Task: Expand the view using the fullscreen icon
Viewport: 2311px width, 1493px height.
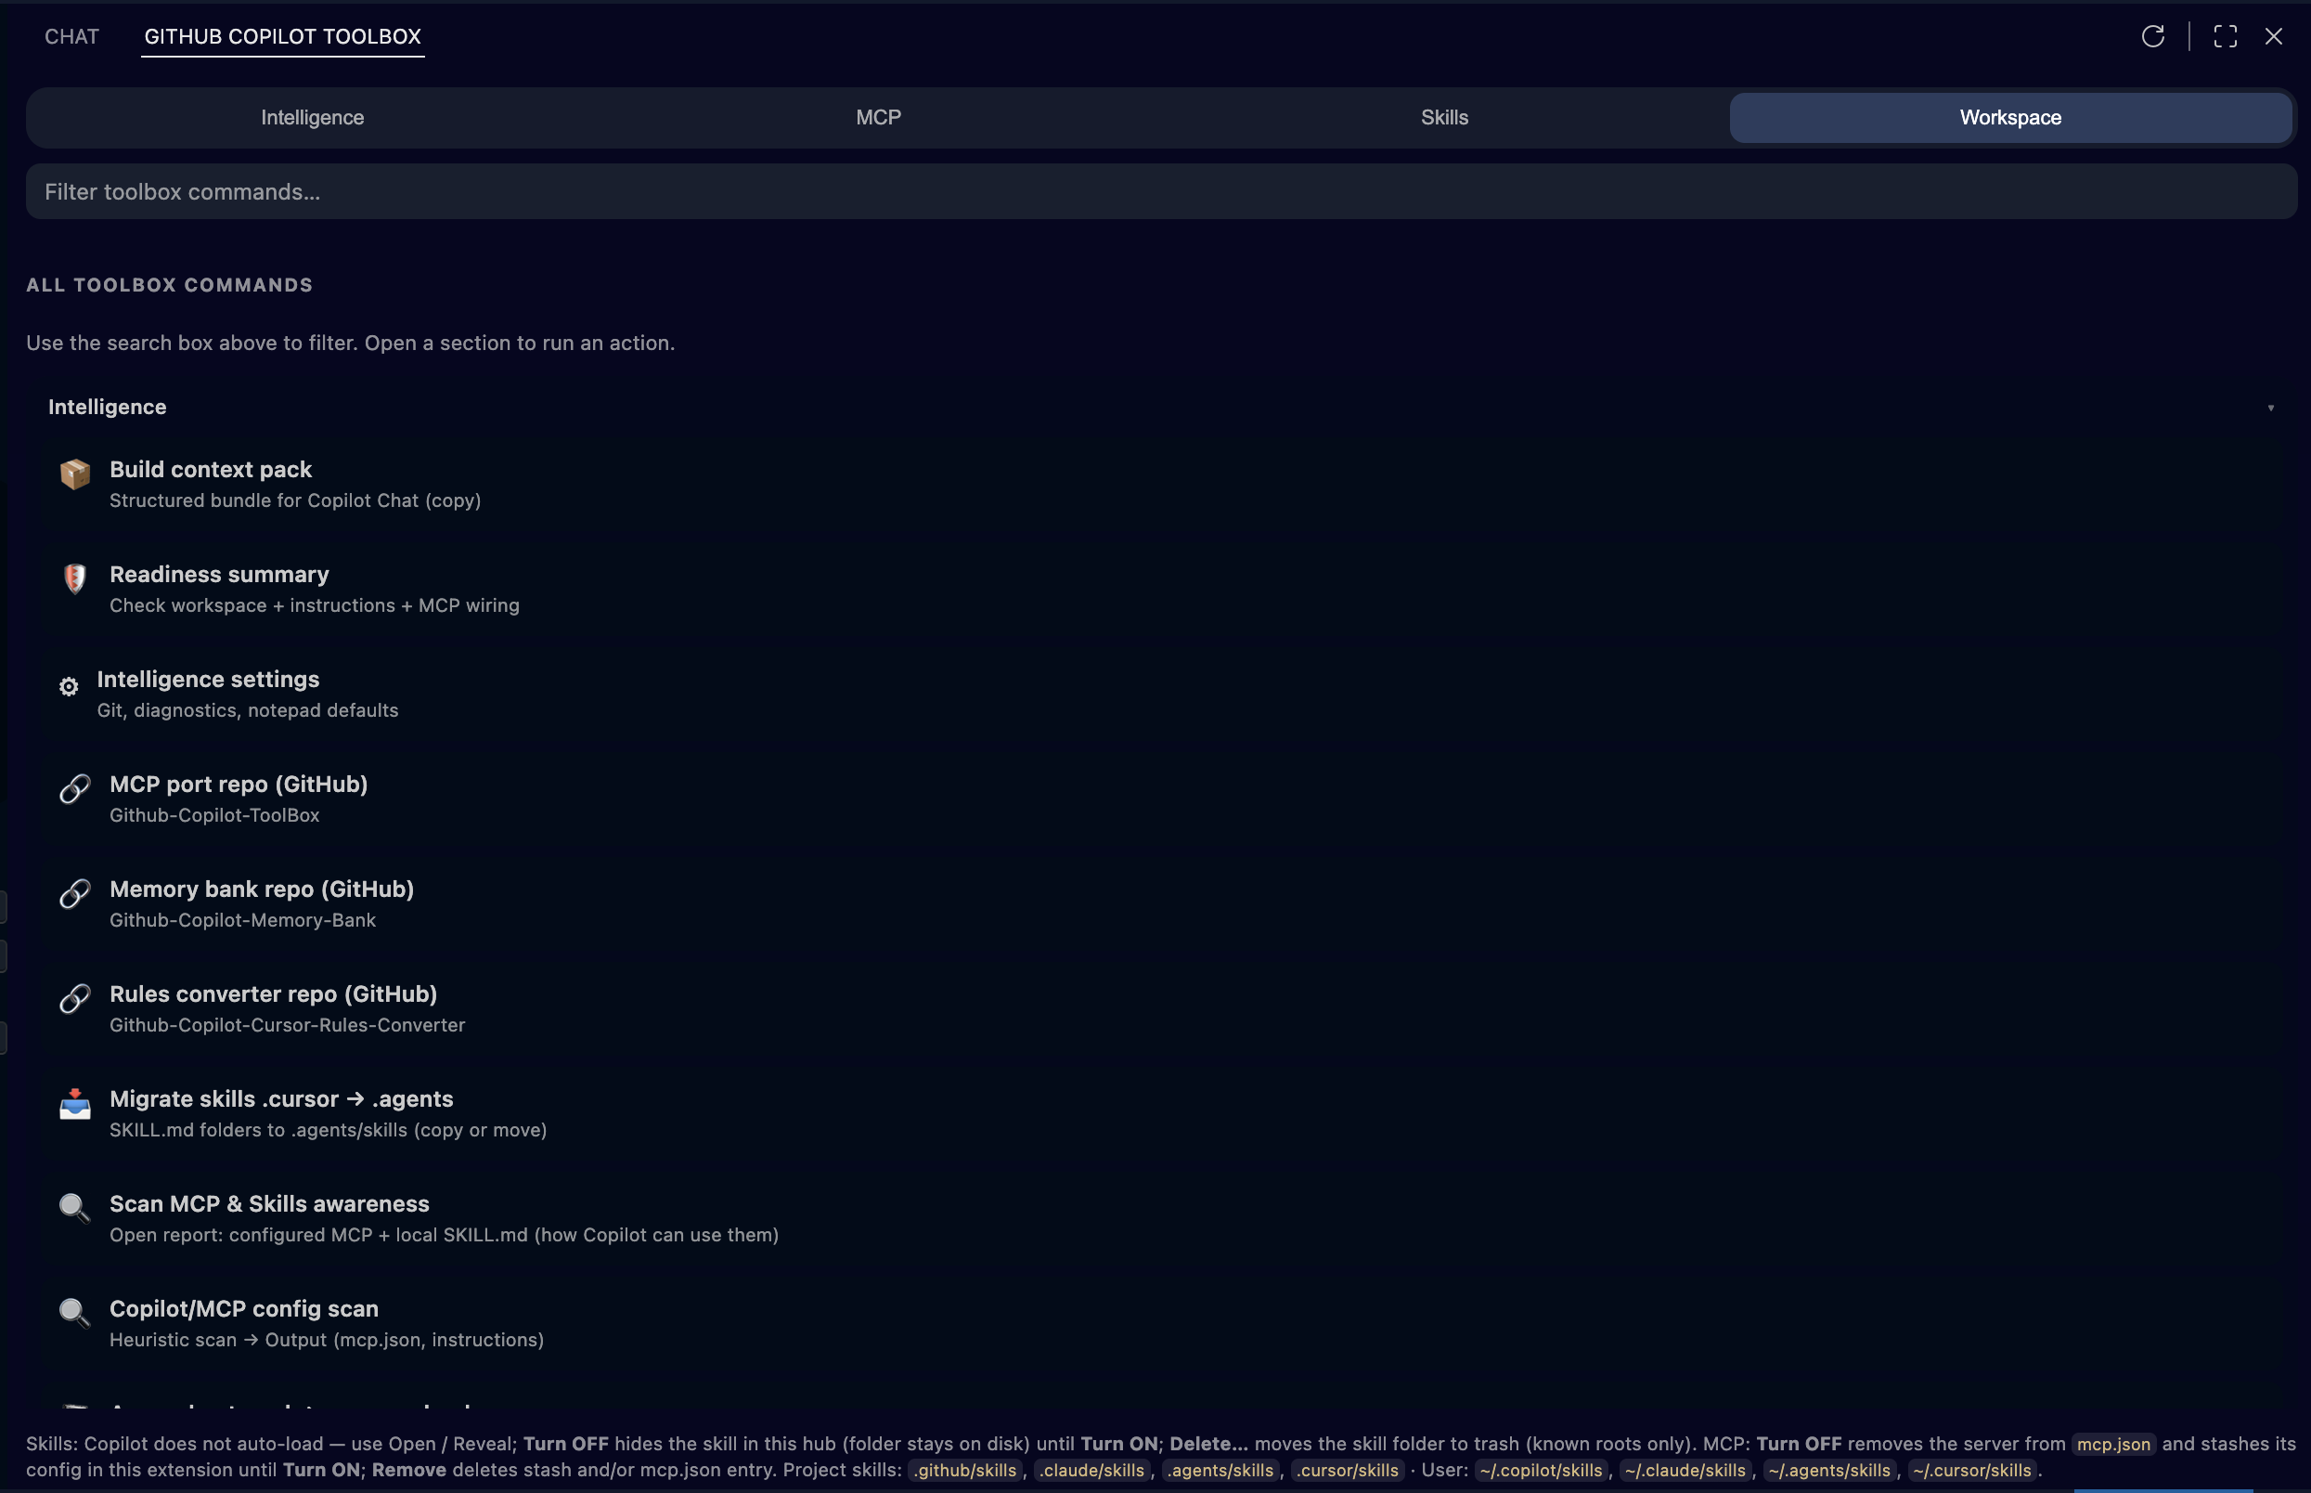Action: tap(2225, 37)
